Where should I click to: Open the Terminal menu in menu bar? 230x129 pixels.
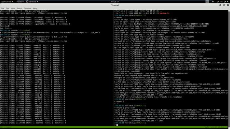(28, 9)
